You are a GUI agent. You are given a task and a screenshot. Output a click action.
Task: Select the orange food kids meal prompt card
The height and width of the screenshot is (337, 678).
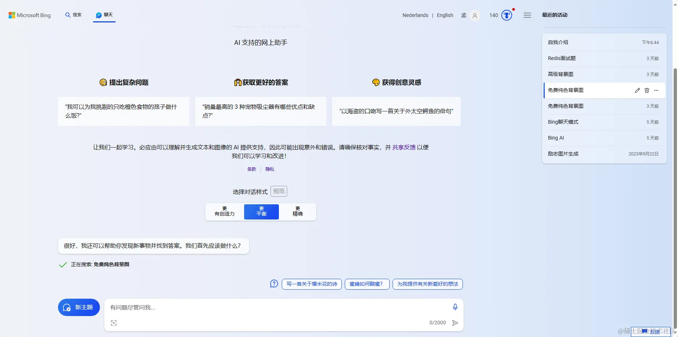point(124,111)
